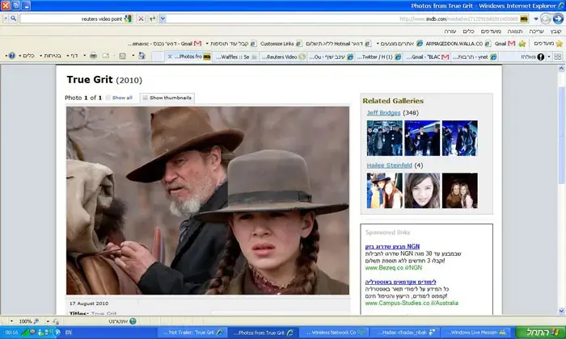Toggle the Show all checkbox
The height and width of the screenshot is (339, 566).
[108, 98]
